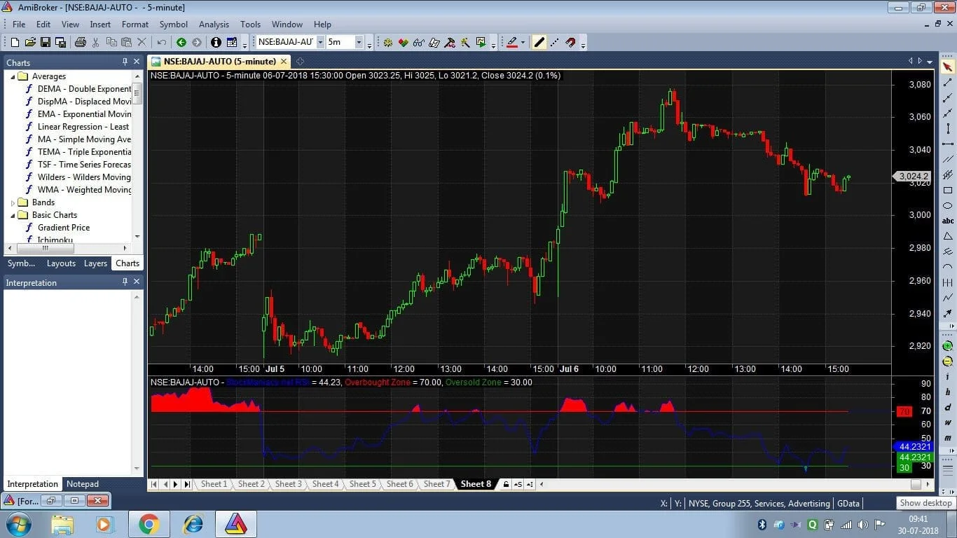Screen dimensions: 957x538
Task: Click the Save floppy disk icon
Action: [x=45, y=42]
